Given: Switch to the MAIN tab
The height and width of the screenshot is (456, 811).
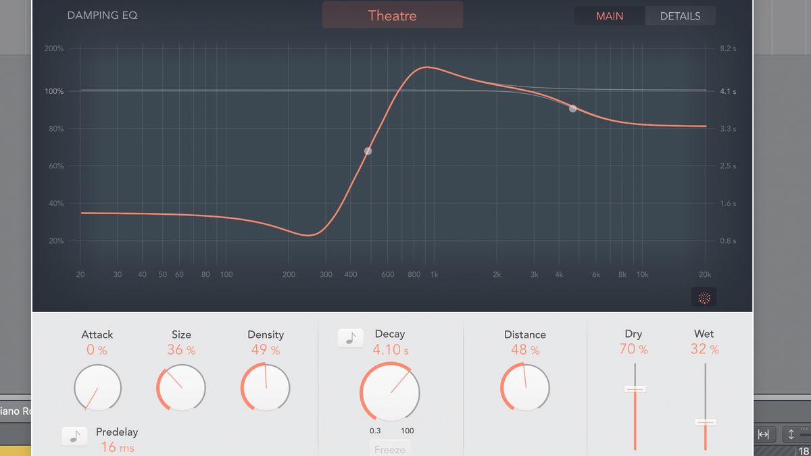Looking at the screenshot, I should [609, 16].
